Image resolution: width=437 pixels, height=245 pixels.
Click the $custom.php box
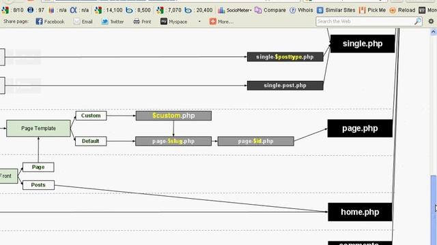(173, 116)
